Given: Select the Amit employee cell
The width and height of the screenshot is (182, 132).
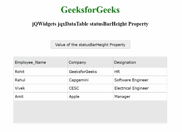Looking at the screenshot, I should pos(41,96).
